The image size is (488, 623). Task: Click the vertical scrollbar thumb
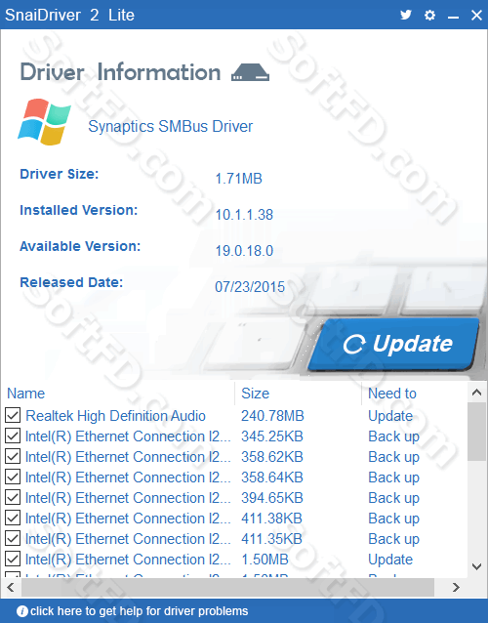pyautogui.click(x=477, y=432)
